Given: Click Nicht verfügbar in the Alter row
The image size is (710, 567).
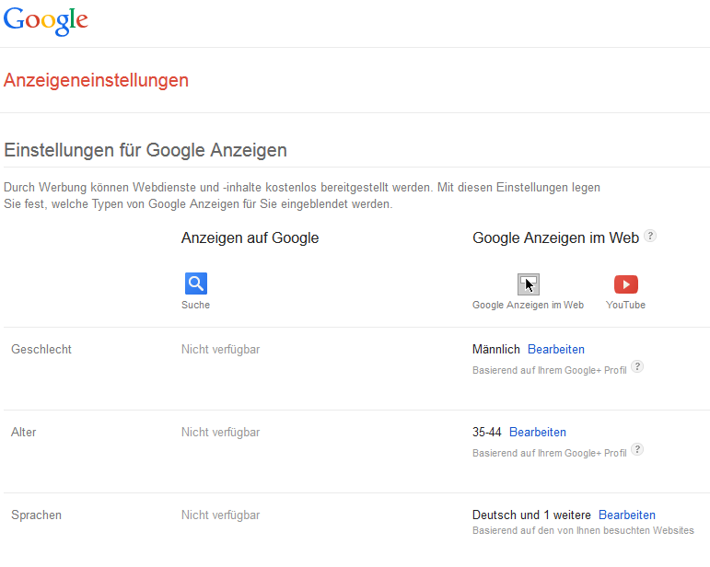Looking at the screenshot, I should 220,432.
